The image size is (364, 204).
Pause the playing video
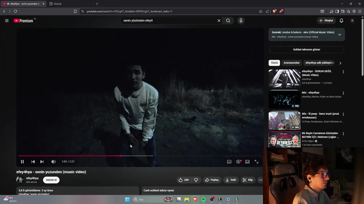pos(22,162)
